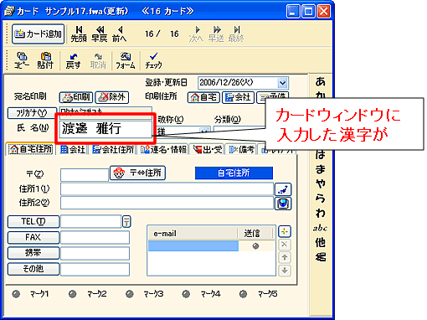This screenshot has height=320, width=427.
Task: Go to previous card 前へ
Action: pos(119,34)
